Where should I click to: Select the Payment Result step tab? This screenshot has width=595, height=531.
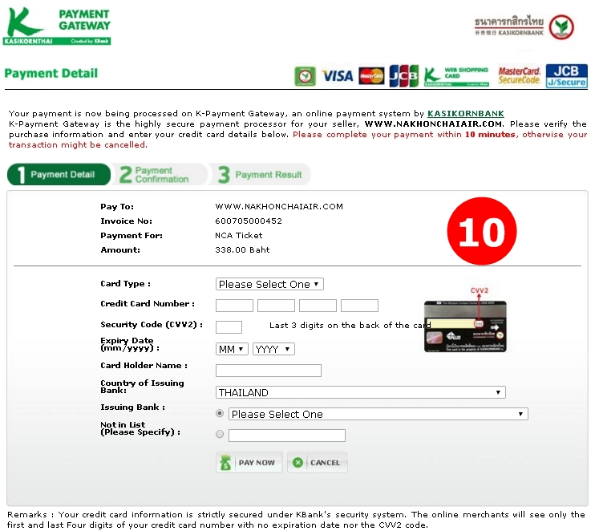(261, 175)
